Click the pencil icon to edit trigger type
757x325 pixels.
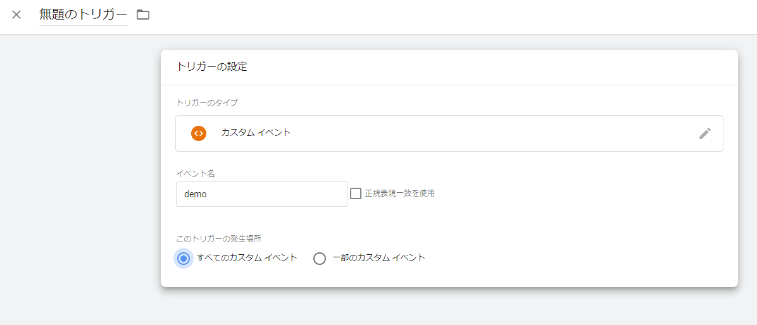pos(705,133)
